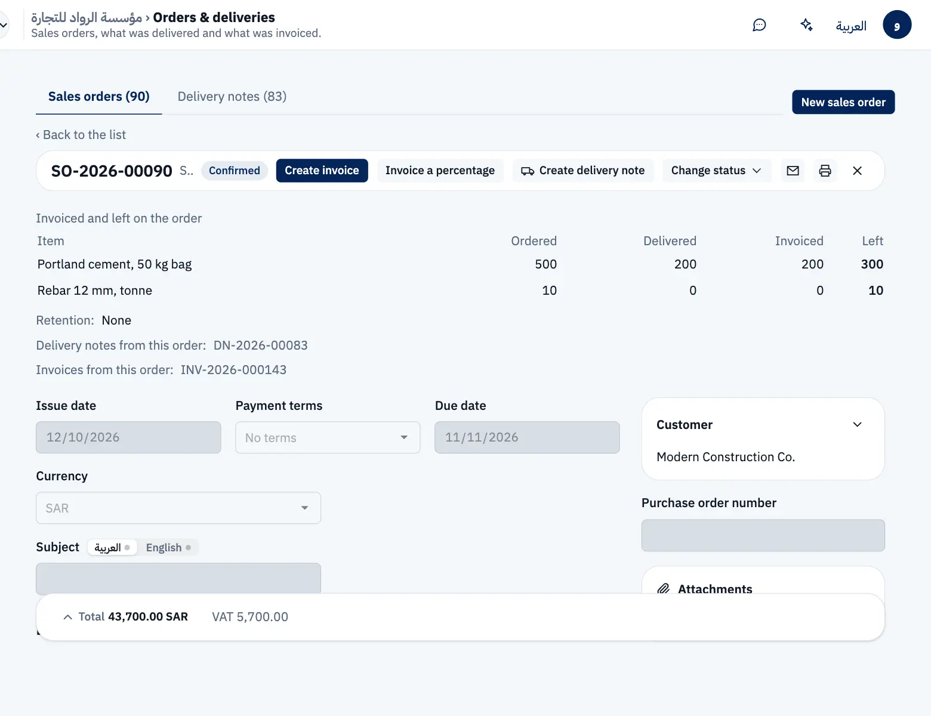931x716 pixels.
Task: Click the Attachments paperclip icon
Action: pyautogui.click(x=663, y=589)
